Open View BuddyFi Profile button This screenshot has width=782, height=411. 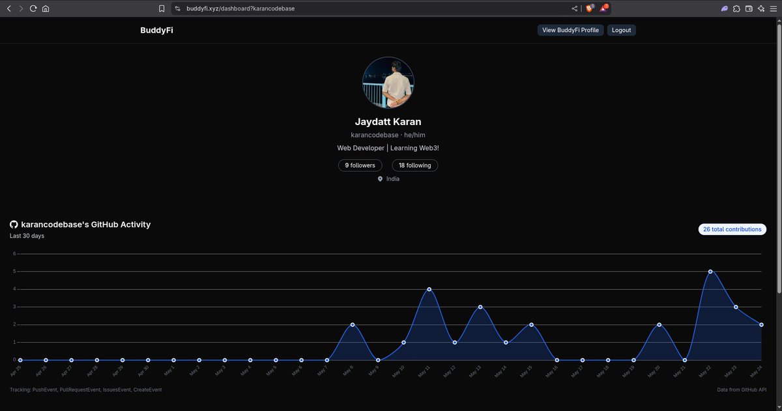(x=570, y=30)
